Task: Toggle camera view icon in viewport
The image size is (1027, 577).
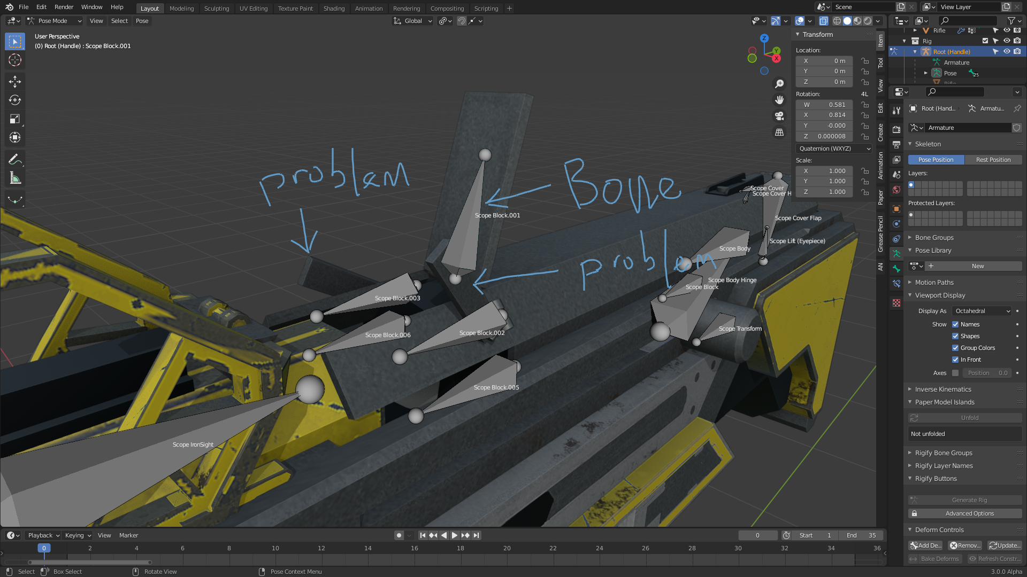Action: pos(779,116)
